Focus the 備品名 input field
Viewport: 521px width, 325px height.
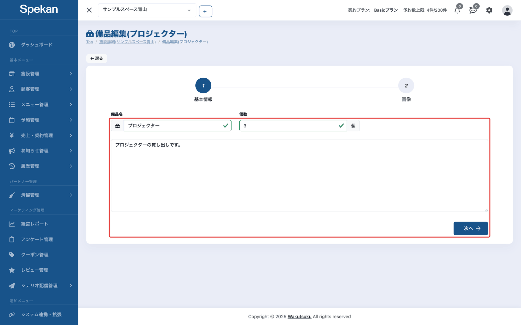click(x=177, y=126)
